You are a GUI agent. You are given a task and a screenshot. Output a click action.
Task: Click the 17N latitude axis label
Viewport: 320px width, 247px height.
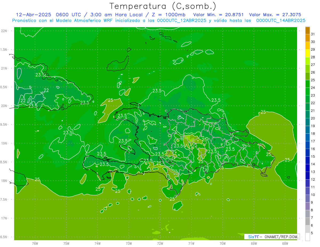click(5, 218)
